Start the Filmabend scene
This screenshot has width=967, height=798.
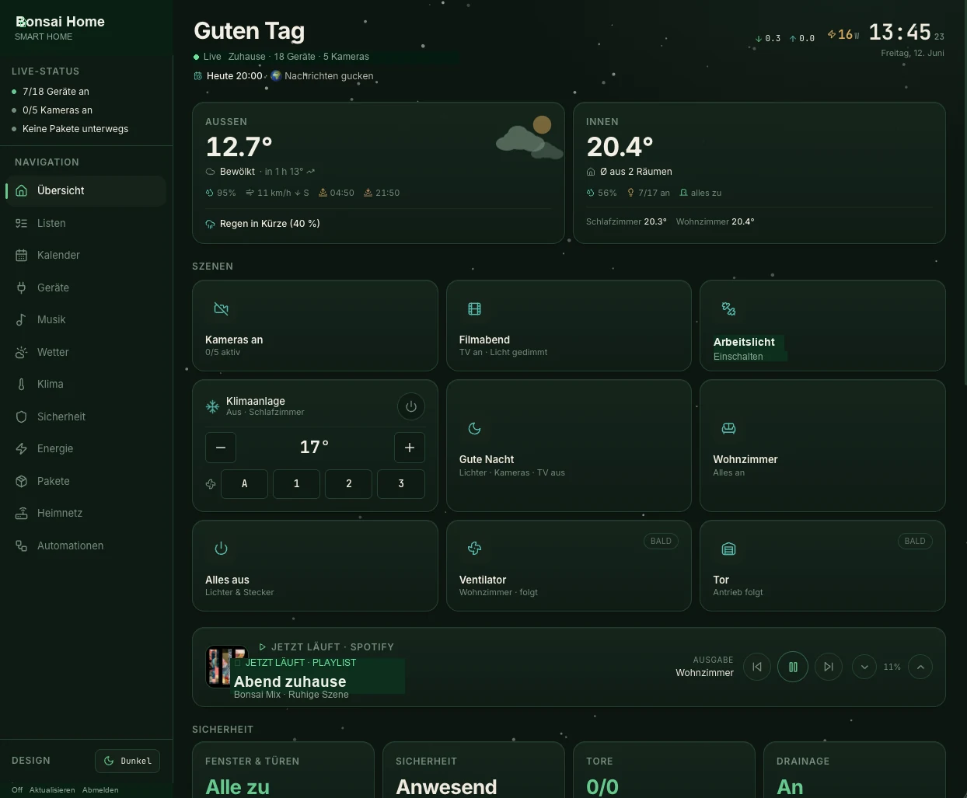(569, 326)
